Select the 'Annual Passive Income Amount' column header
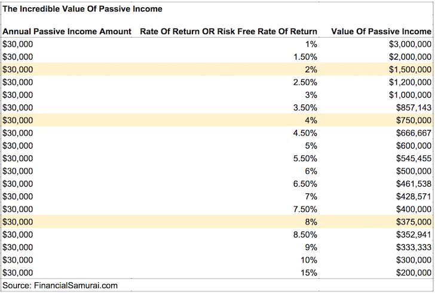This screenshot has width=435, height=293. (x=67, y=31)
